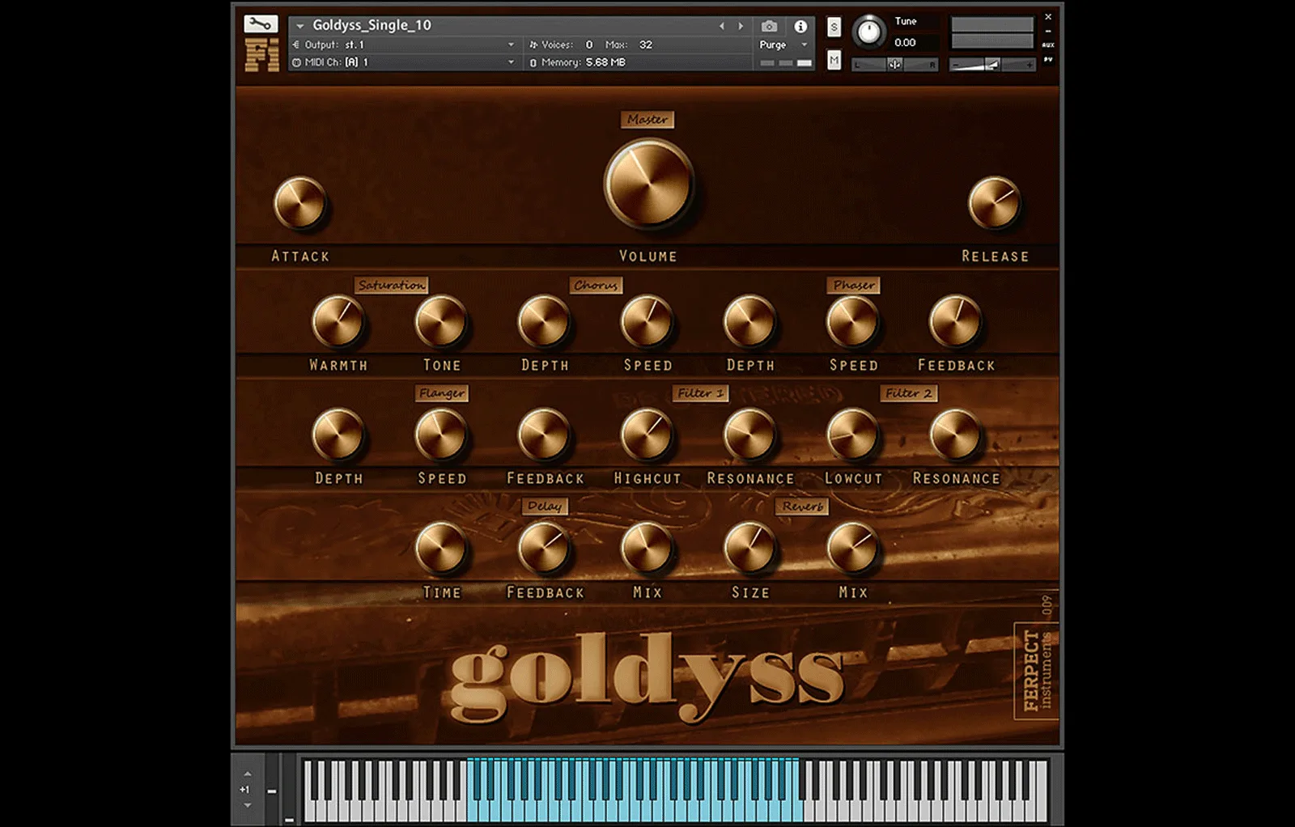
Task: Open the Goldyss_Single_10 instrument dropdown arrow
Action: pos(300,26)
